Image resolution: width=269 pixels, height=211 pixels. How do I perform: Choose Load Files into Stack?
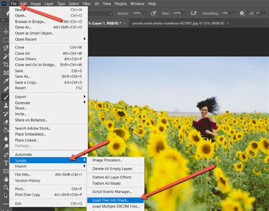click(x=115, y=200)
